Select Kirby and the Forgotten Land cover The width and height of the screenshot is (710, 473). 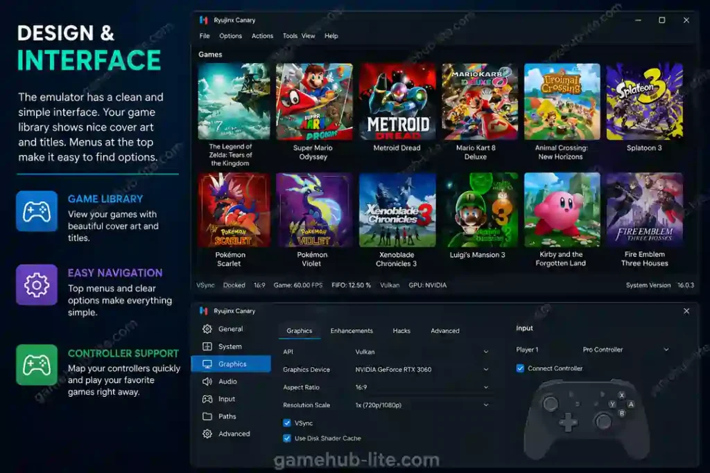[562, 210]
